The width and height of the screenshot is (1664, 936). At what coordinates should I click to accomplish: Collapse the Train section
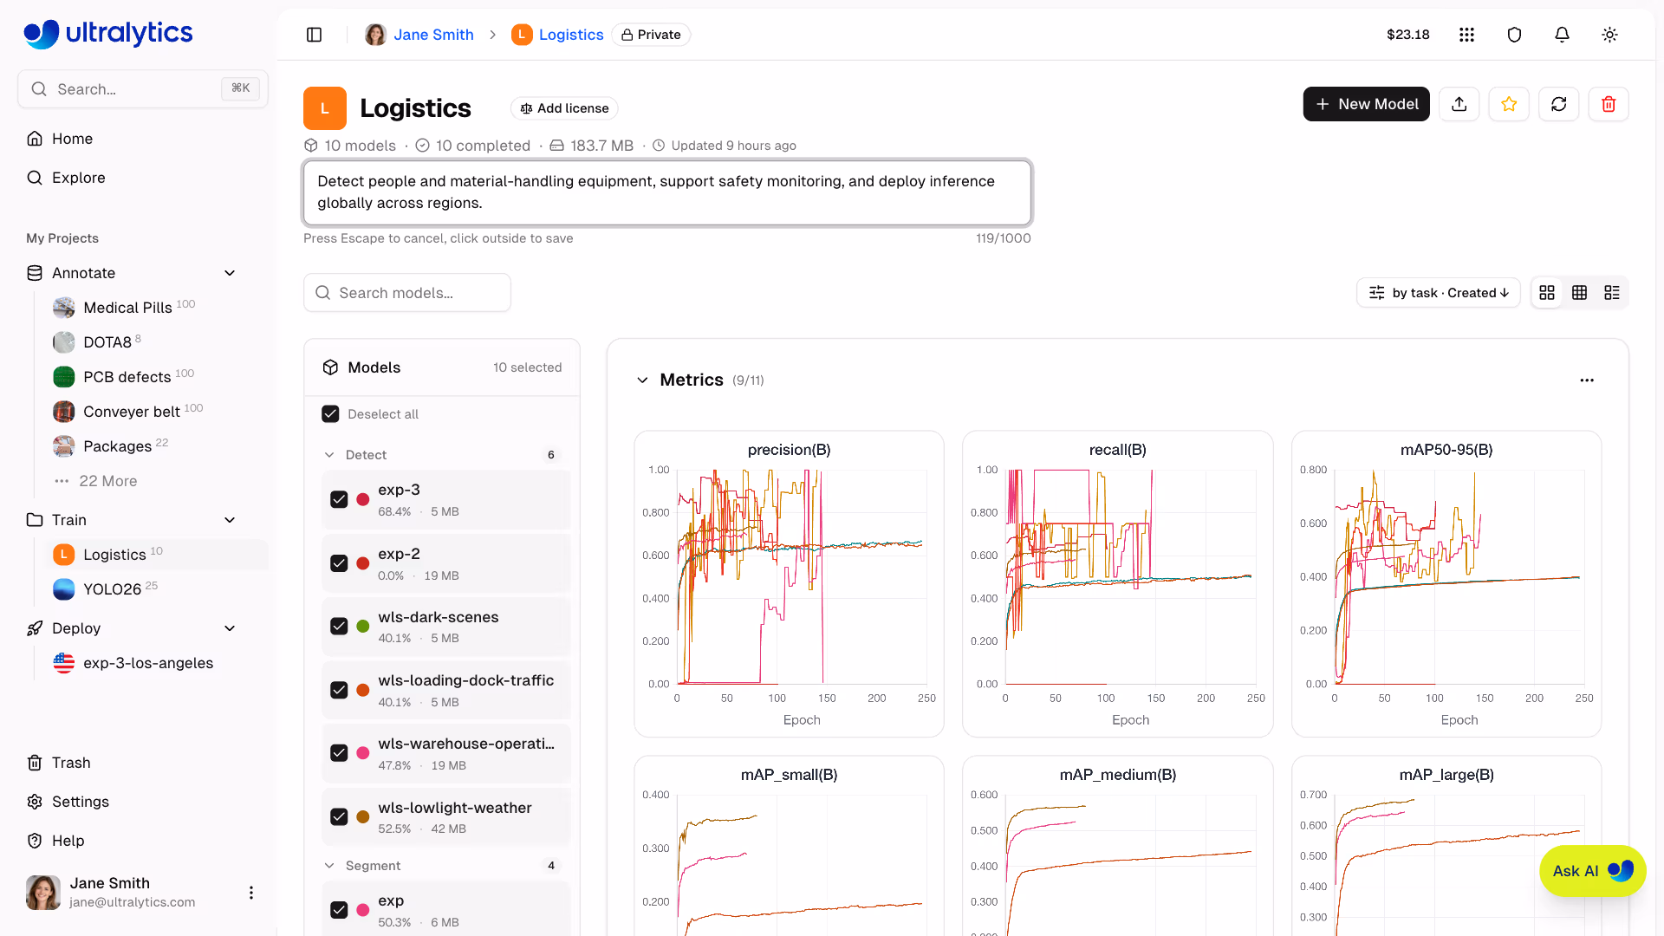(230, 520)
